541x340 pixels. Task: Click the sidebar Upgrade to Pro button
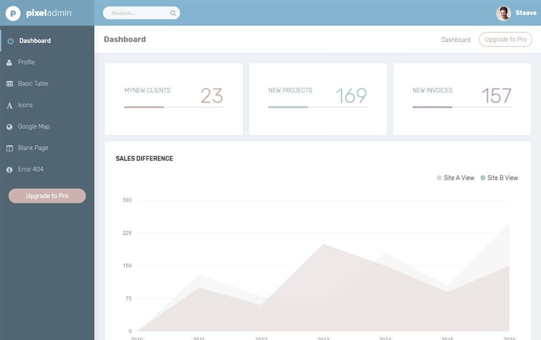(x=47, y=195)
